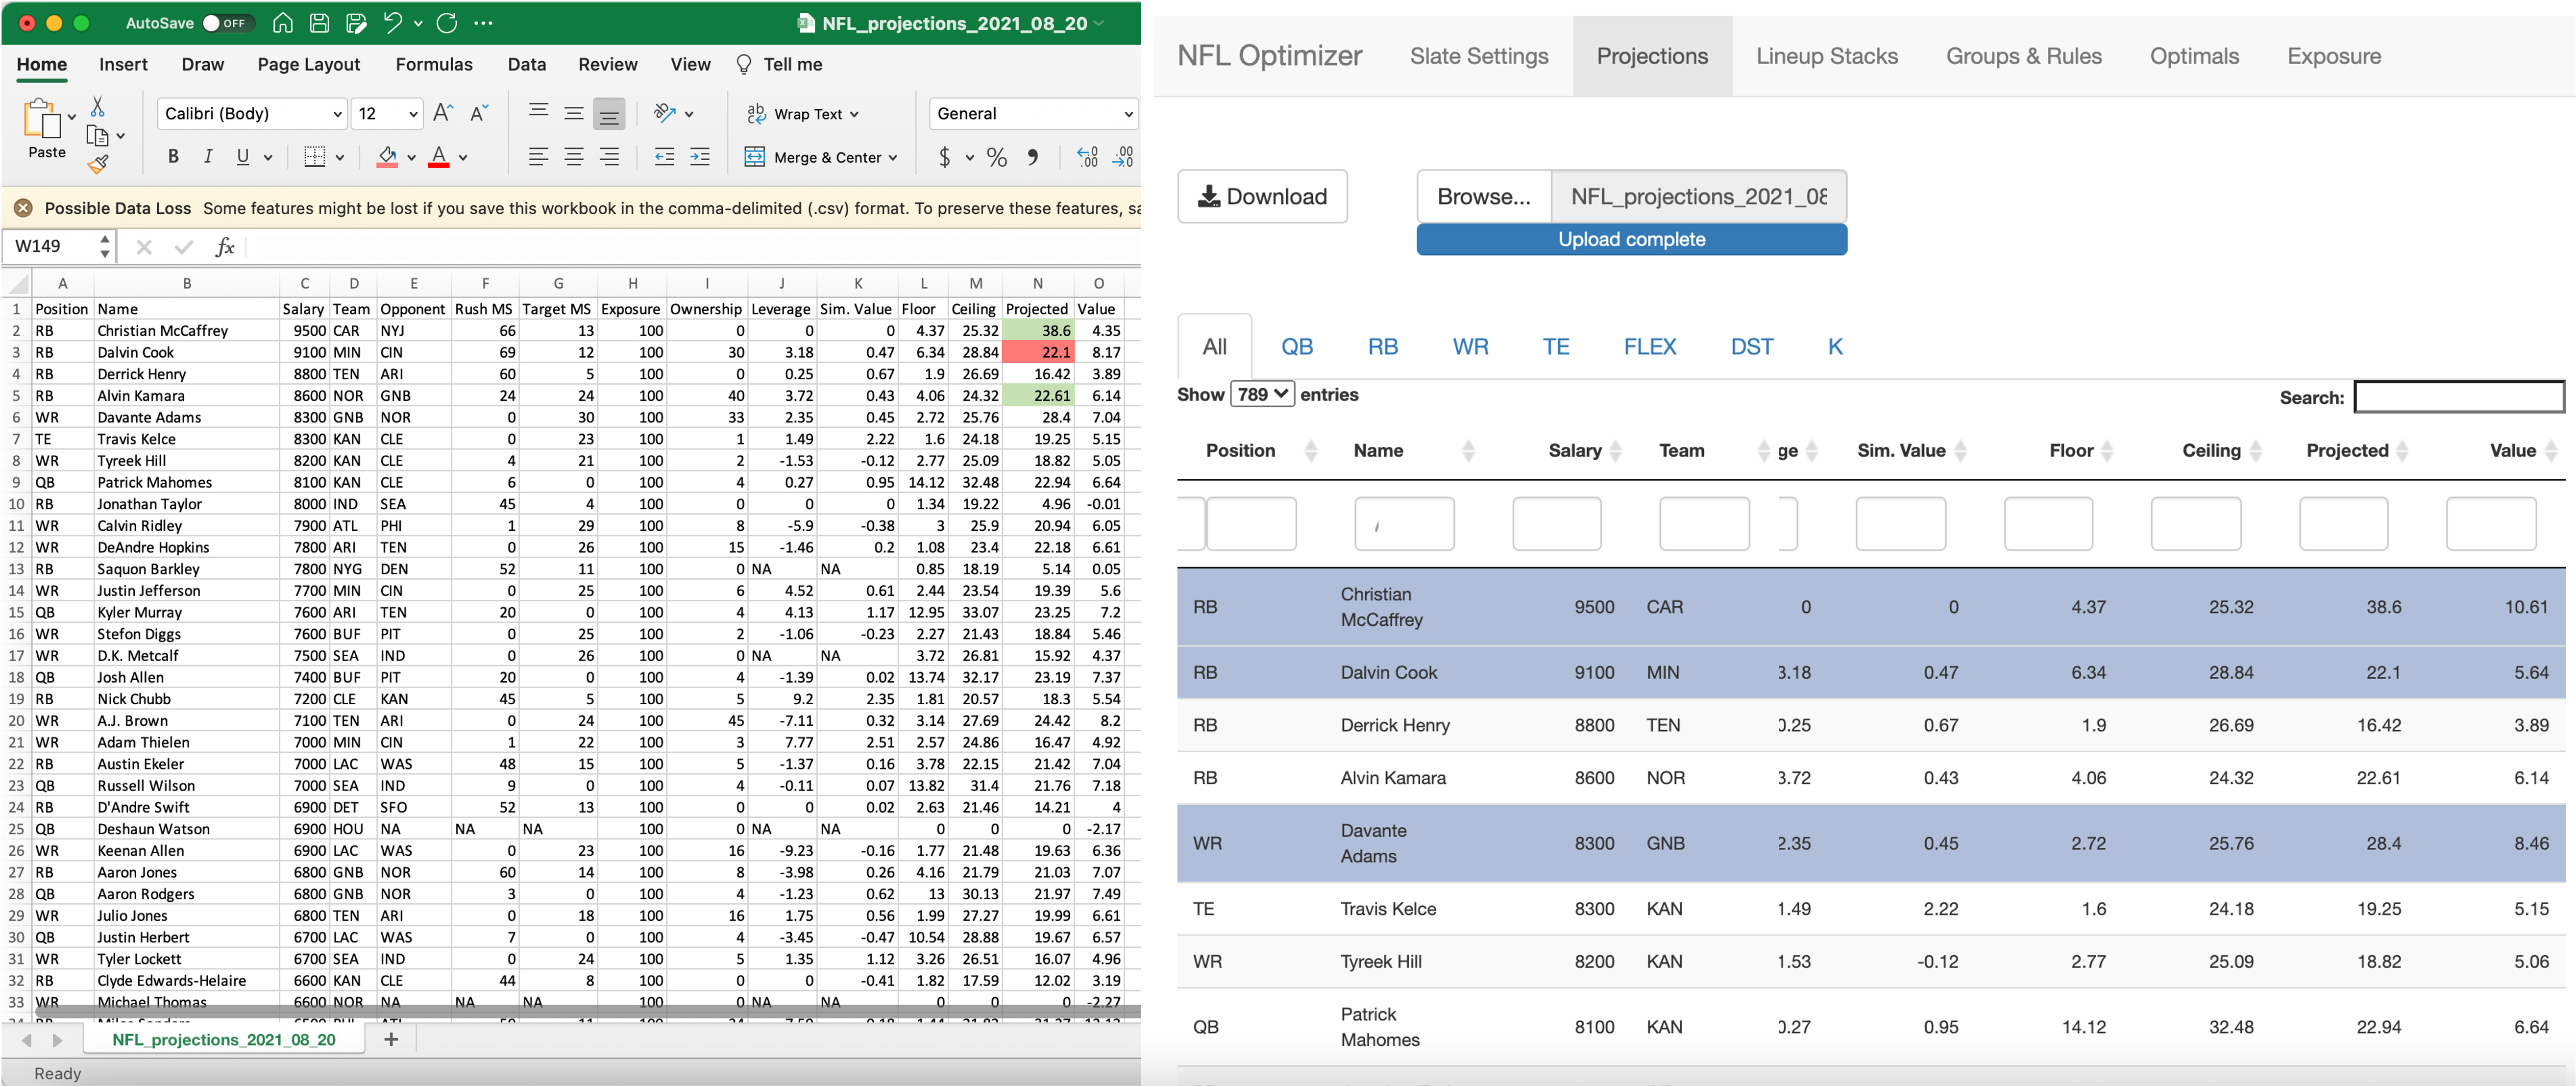Toggle Bold formatting
The width and height of the screenshot is (2576, 1087).
[x=174, y=157]
